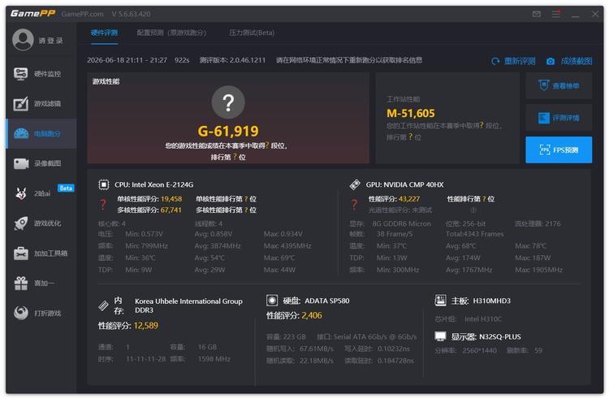This screenshot has height=399, width=609.
Task: Click GPU Max: 1905MHz value
Action: [x=538, y=270]
